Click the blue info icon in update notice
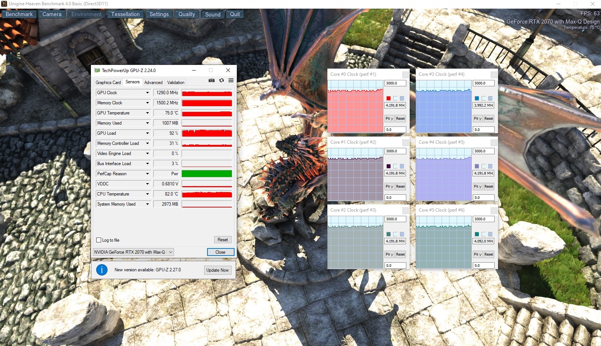 coord(102,270)
